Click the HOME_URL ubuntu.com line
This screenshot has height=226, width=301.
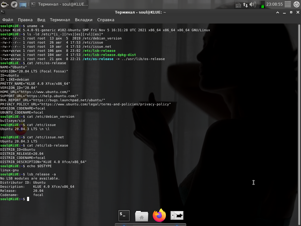point(35,92)
